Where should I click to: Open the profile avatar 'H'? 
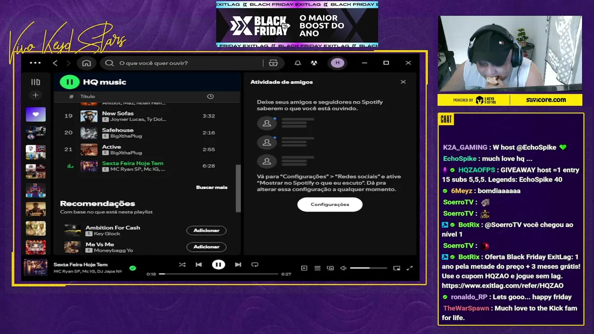pyautogui.click(x=337, y=63)
